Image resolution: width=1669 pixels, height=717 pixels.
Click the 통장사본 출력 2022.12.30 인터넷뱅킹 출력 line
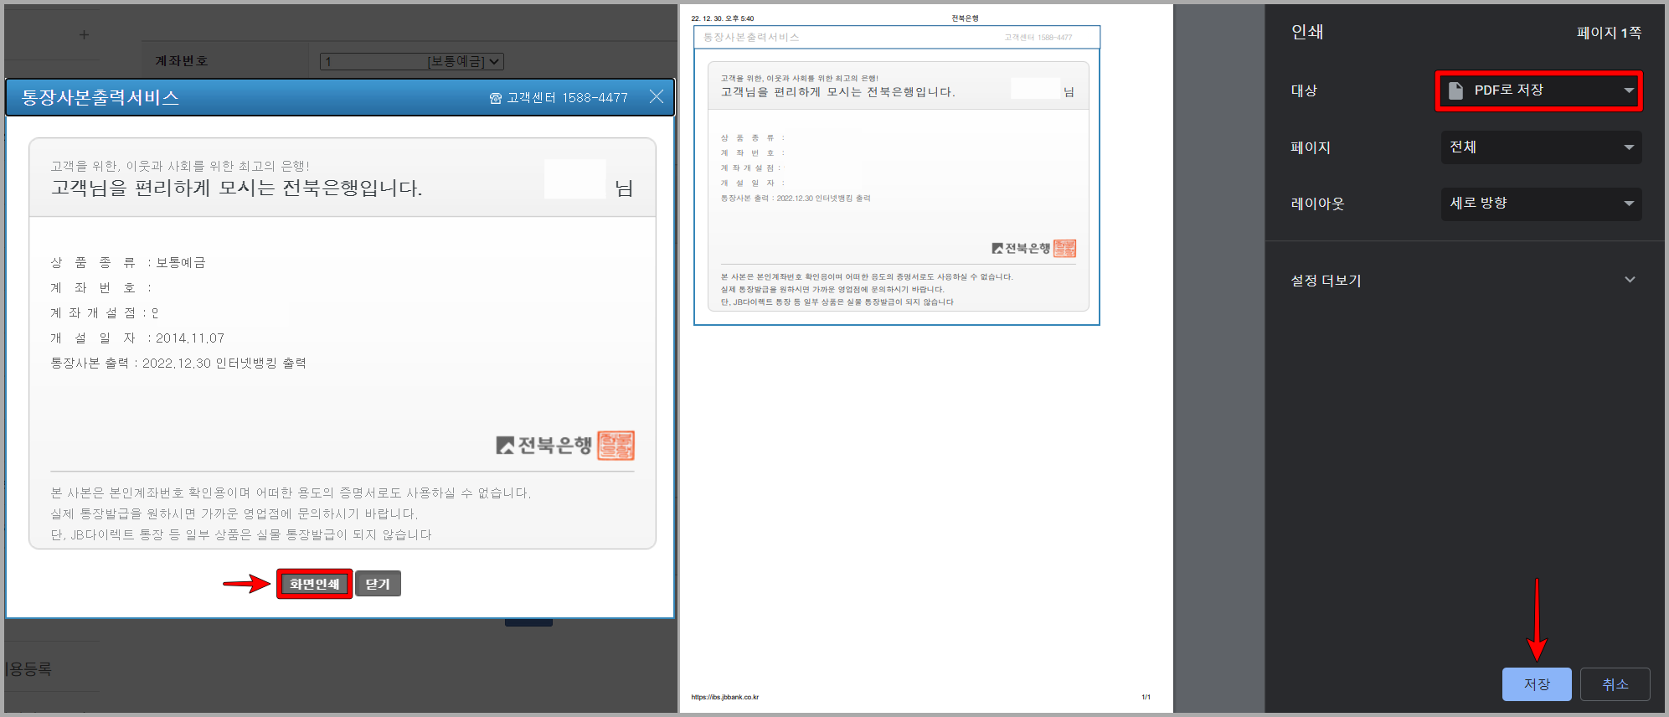click(178, 363)
